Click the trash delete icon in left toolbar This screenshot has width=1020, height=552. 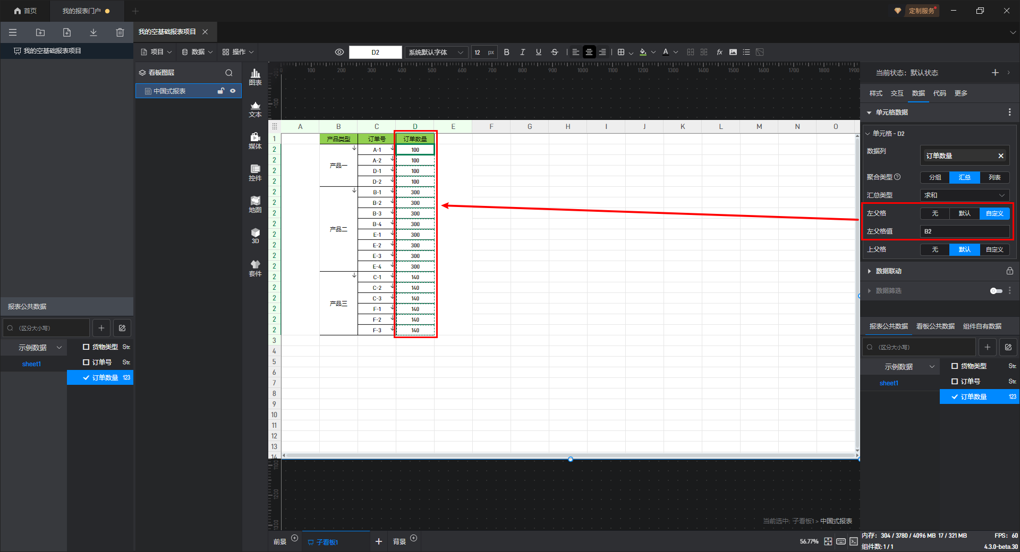120,32
